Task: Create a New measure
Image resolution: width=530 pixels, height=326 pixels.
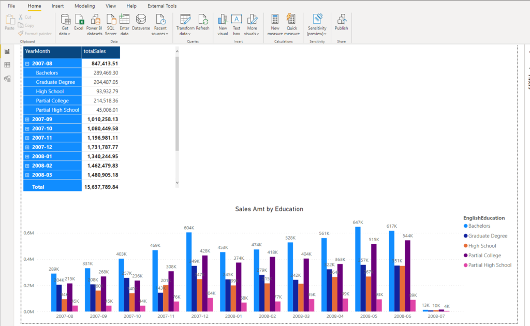Action: (x=275, y=25)
